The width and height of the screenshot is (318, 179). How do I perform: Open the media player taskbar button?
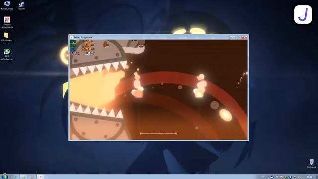tap(32, 177)
